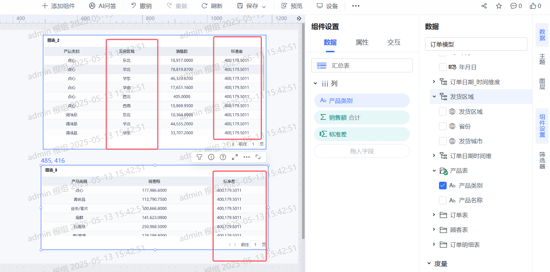The height and width of the screenshot is (272, 550).
Task: Click the page number box in 图表_2
Action: (253, 144)
